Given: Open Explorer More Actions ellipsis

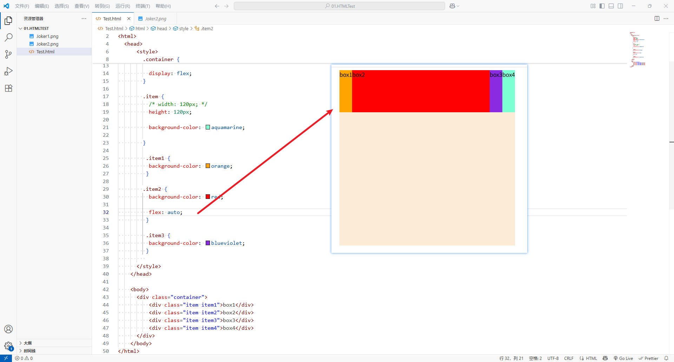Looking at the screenshot, I should coord(84,19).
